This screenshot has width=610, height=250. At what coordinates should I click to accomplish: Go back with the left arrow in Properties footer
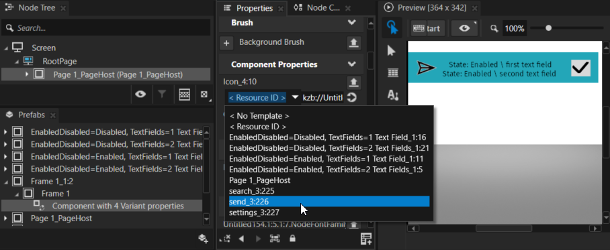tap(241, 239)
